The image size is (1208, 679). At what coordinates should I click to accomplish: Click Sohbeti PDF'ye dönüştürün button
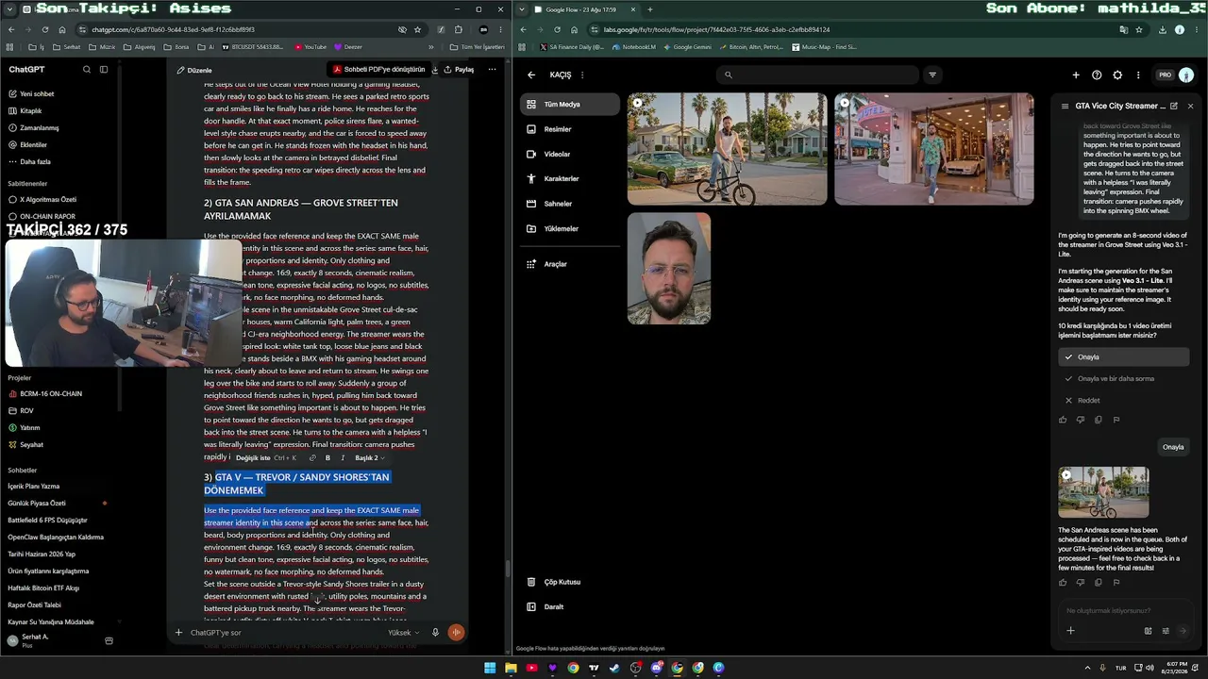(377, 70)
